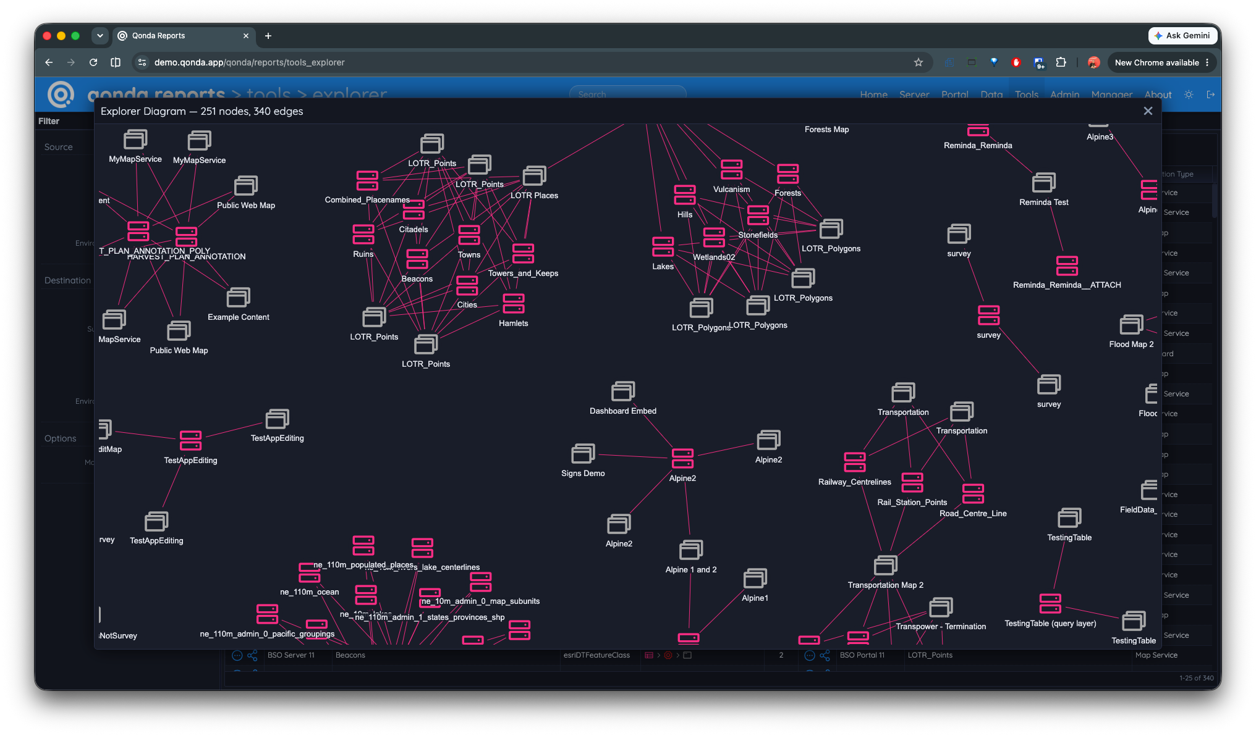The width and height of the screenshot is (1256, 736).
Task: Click the share icon in BSO Portal 11 row
Action: tap(825, 655)
